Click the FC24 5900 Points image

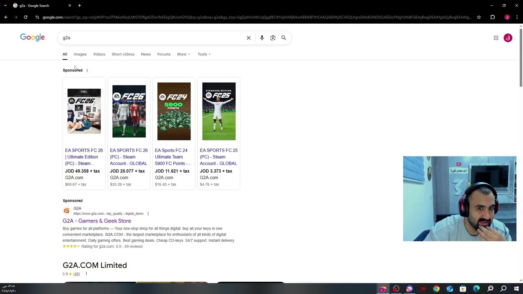[x=174, y=111]
